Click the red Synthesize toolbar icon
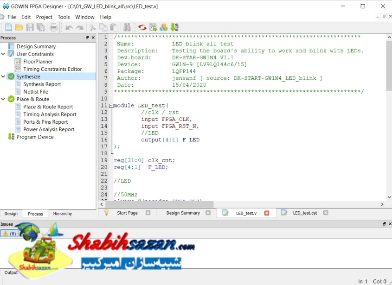392x285 pixels. coord(142,27)
